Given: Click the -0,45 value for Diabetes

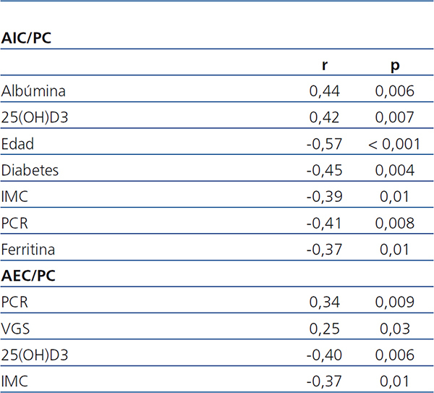Looking at the screenshot, I should [x=323, y=170].
